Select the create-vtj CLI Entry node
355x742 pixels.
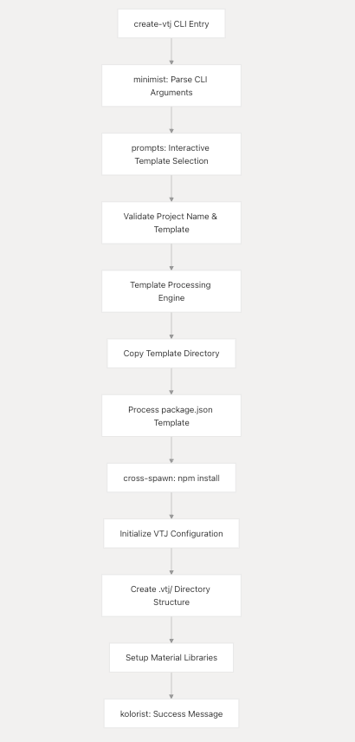171,23
